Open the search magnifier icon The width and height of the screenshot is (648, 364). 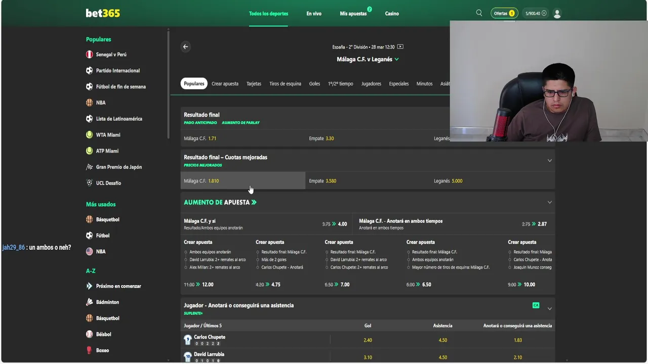(479, 13)
